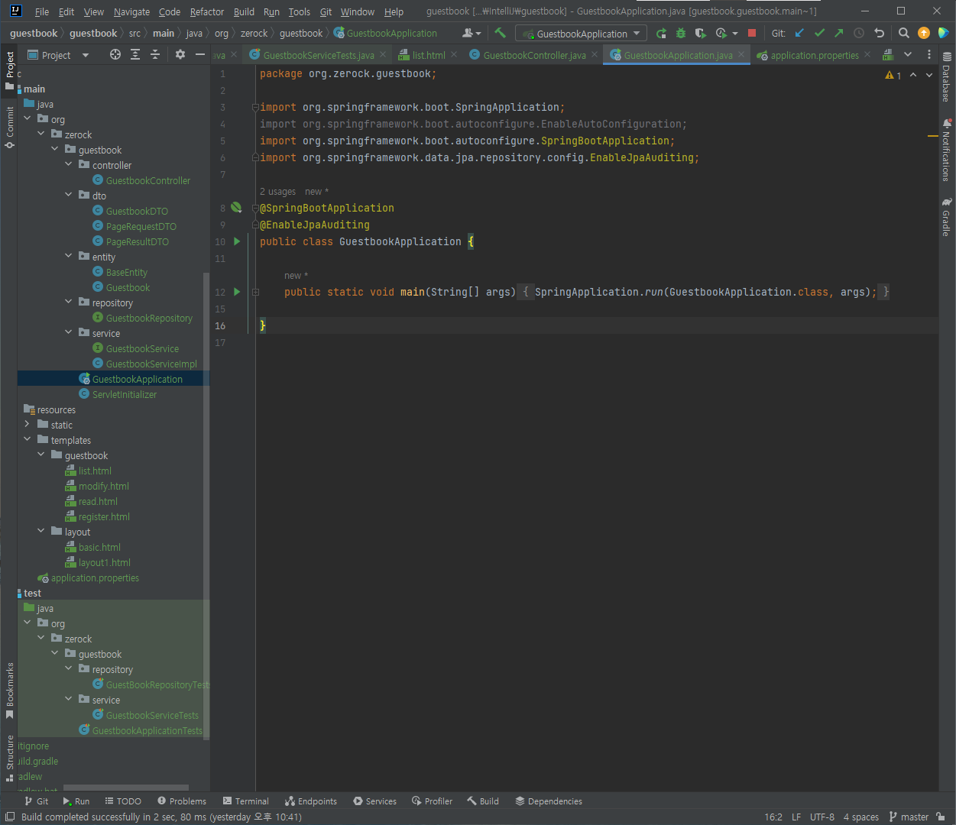
Task: Change file encoding via UTF-8 status widget
Action: (822, 817)
